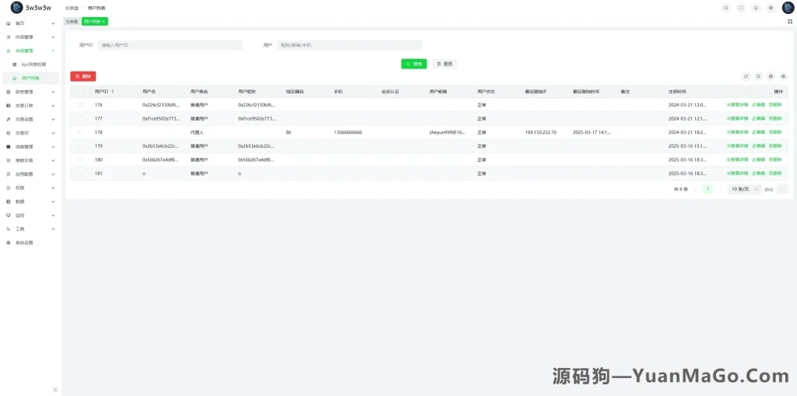Click the delete trash link for user 181
Viewport: 797px width, 396px height.
[x=775, y=173]
